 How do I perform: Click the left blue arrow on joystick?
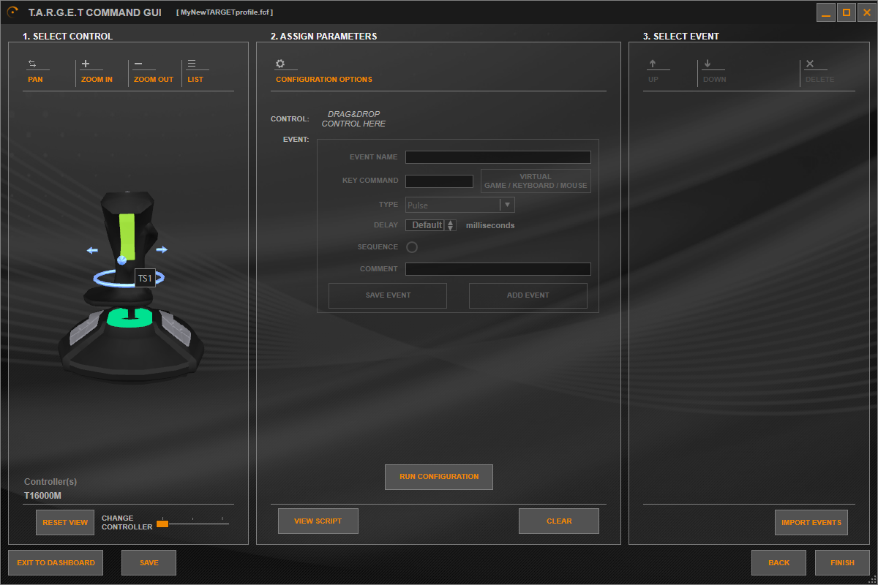92,250
